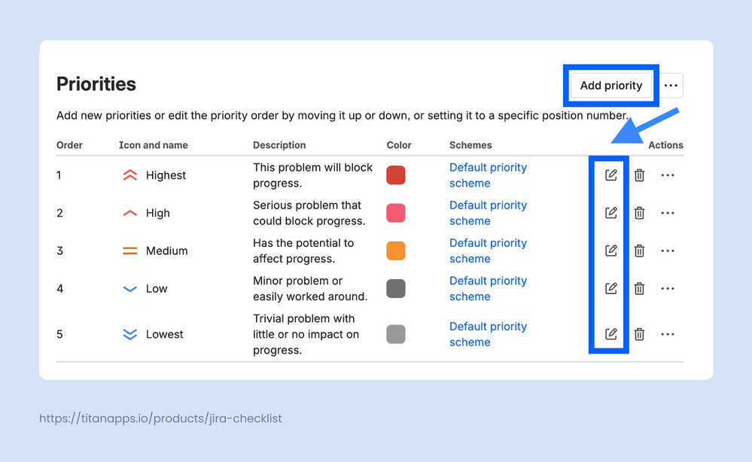Viewport: 752px width, 462px height.
Task: Open the more options menu next to Add priority
Action: (x=671, y=85)
